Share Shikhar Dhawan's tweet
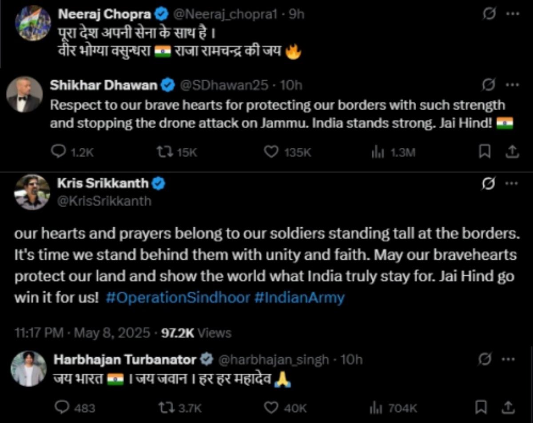The height and width of the screenshot is (423, 533). pyautogui.click(x=512, y=152)
